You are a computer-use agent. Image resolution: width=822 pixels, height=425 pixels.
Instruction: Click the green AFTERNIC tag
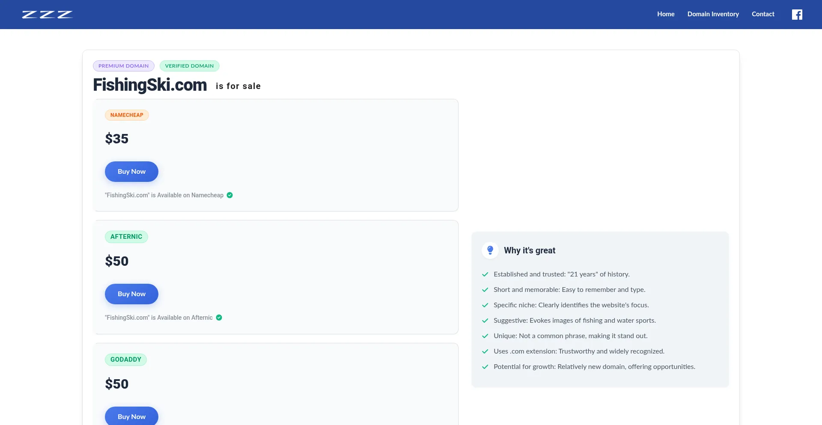click(x=126, y=237)
